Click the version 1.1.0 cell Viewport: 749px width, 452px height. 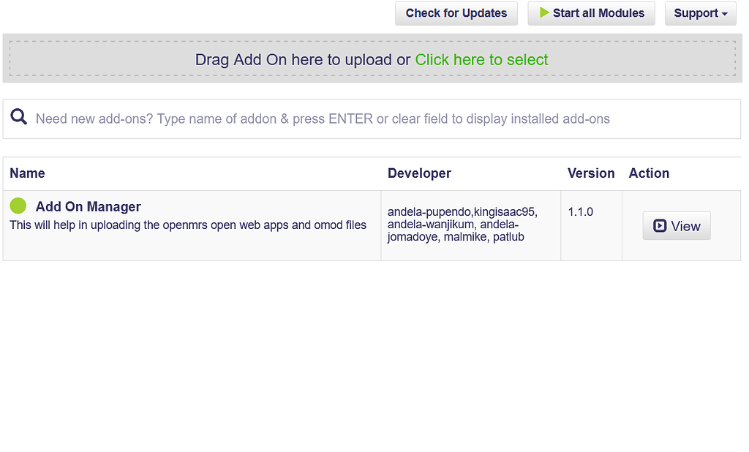coord(580,212)
